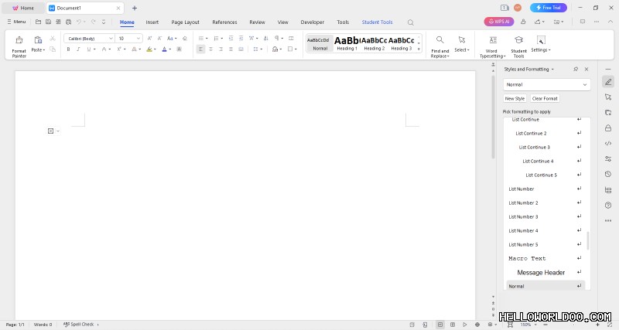
Task: Open file with the folder icon
Action: pos(38,22)
